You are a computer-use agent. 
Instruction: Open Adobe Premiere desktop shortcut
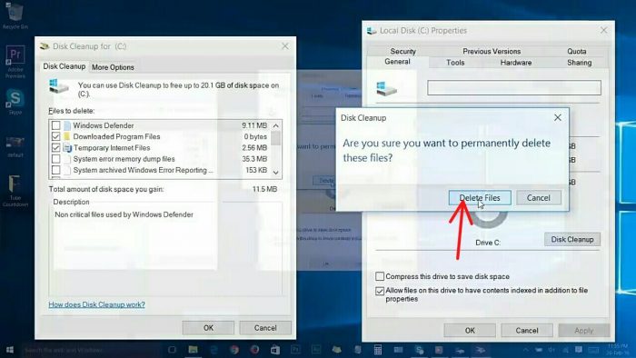click(x=15, y=61)
